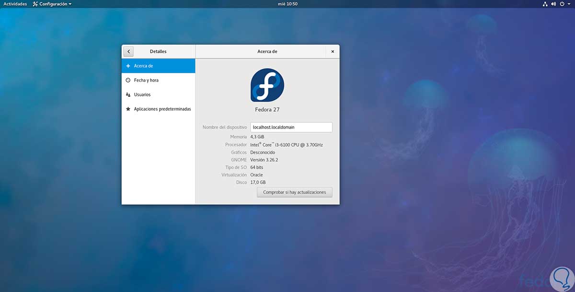The image size is (575, 292).
Task: Click the Virtualización value Oracle
Action: [257, 175]
